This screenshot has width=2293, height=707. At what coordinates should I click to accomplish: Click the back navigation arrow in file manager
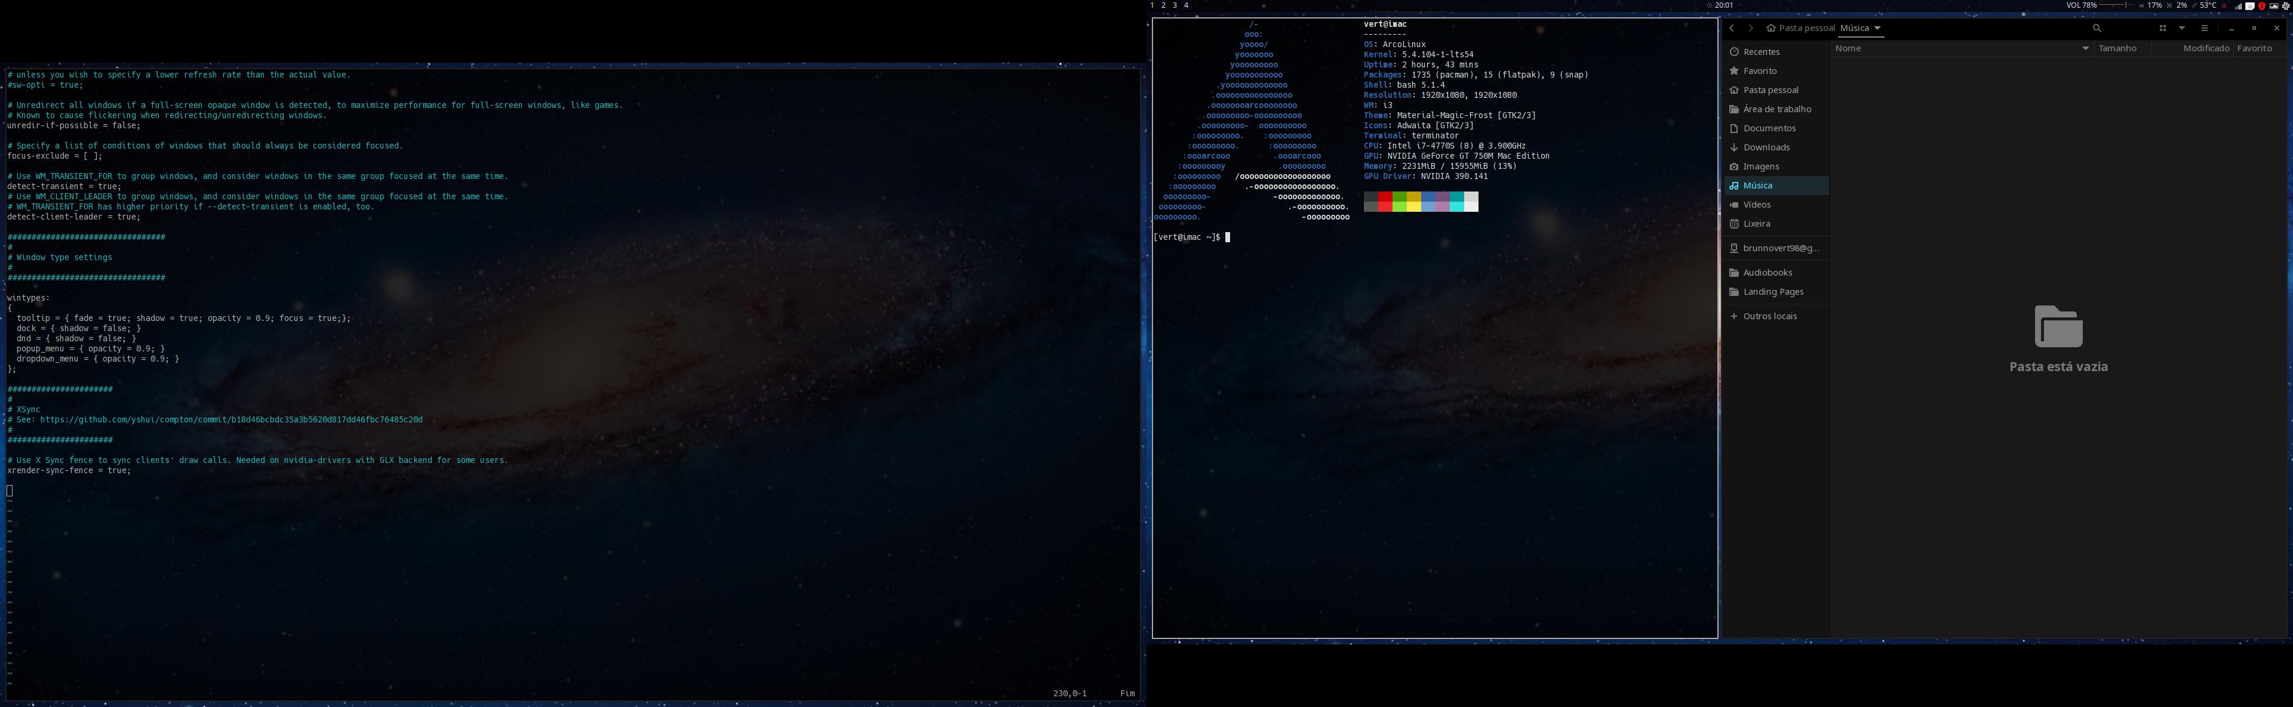1731,29
